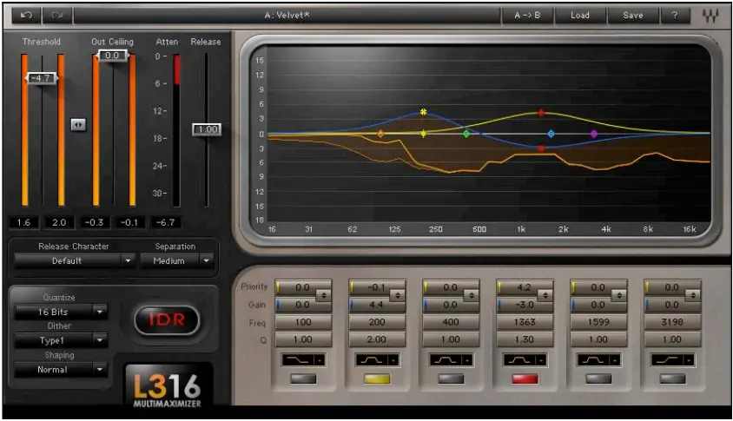This screenshot has width=733, height=421.
Task: Toggle the yellow 200 Hz band light
Action: 377,378
